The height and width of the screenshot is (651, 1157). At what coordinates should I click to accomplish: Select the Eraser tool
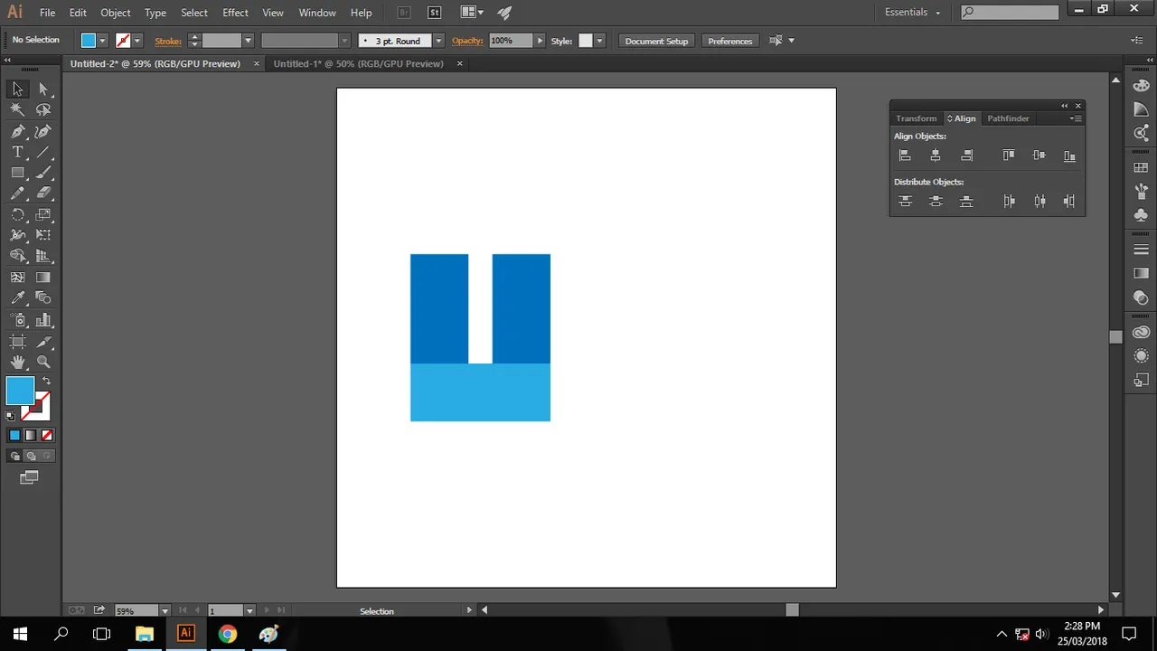43,193
